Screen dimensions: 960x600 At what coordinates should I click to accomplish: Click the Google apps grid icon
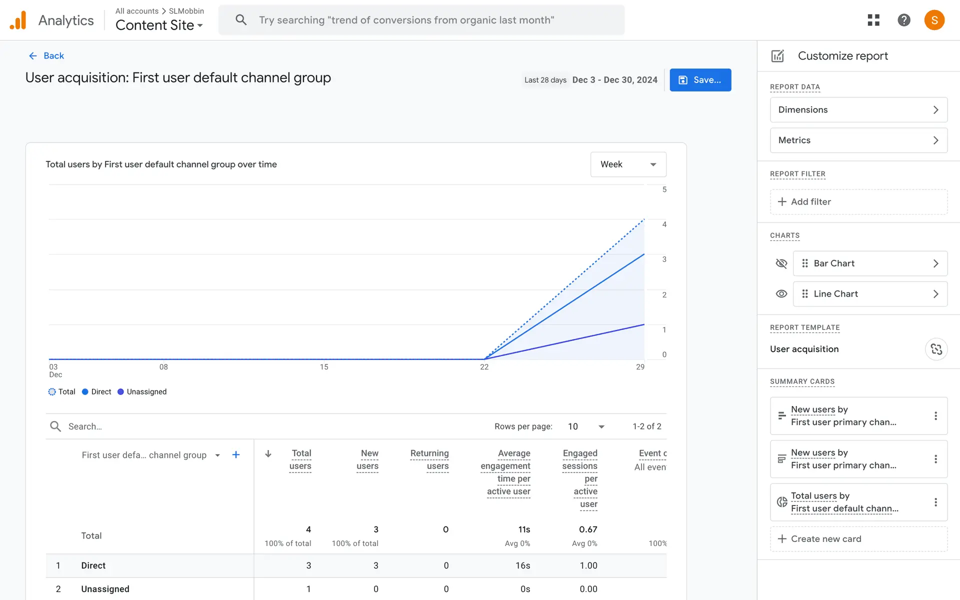[x=873, y=20]
